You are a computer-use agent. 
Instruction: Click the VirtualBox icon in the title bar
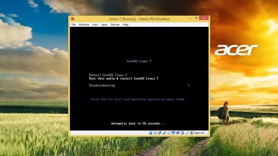point(72,19)
